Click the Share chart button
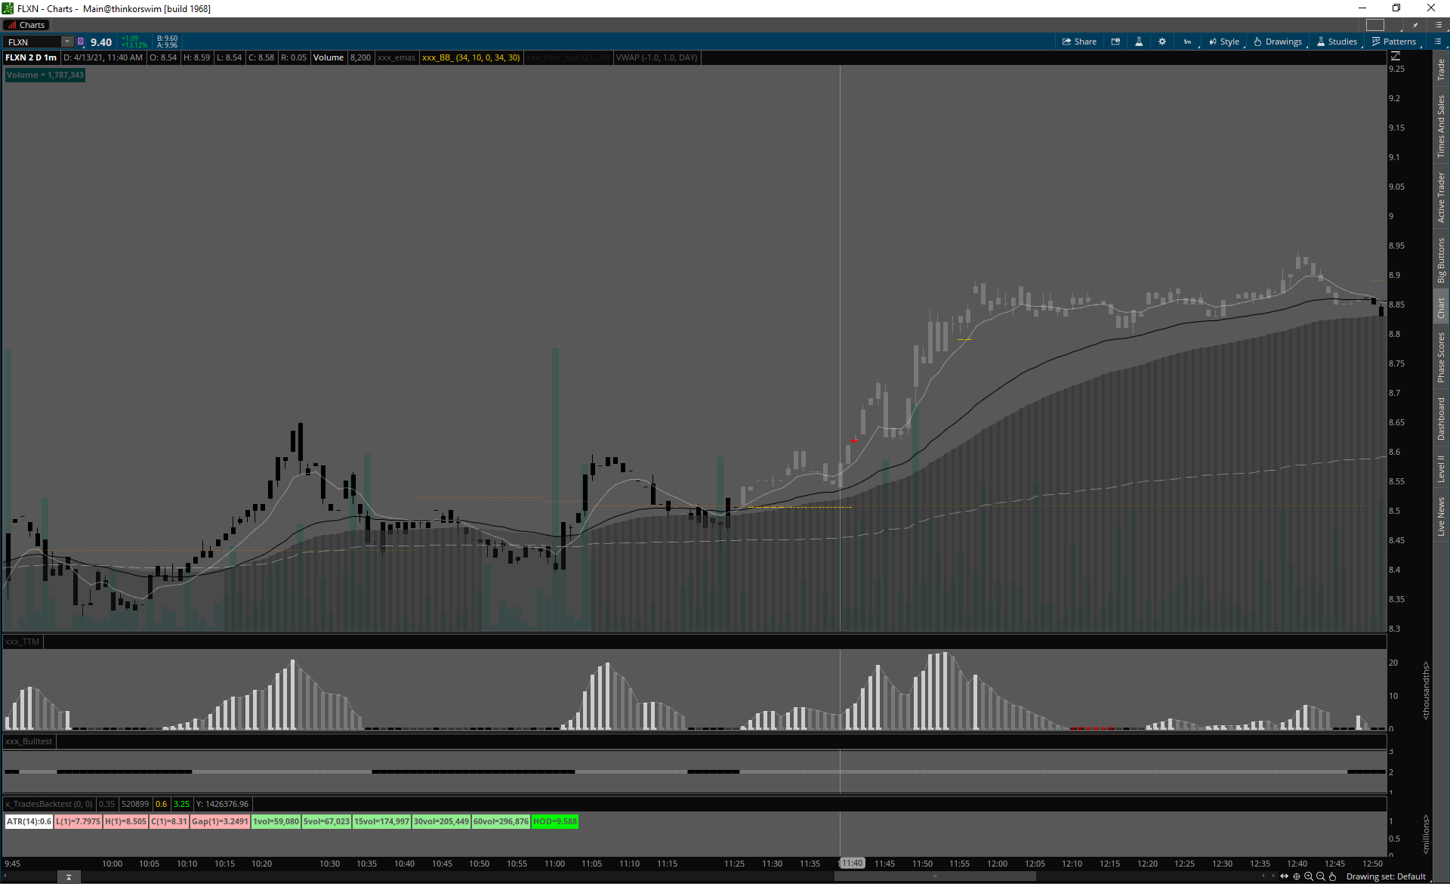This screenshot has width=1450, height=884. point(1079,42)
